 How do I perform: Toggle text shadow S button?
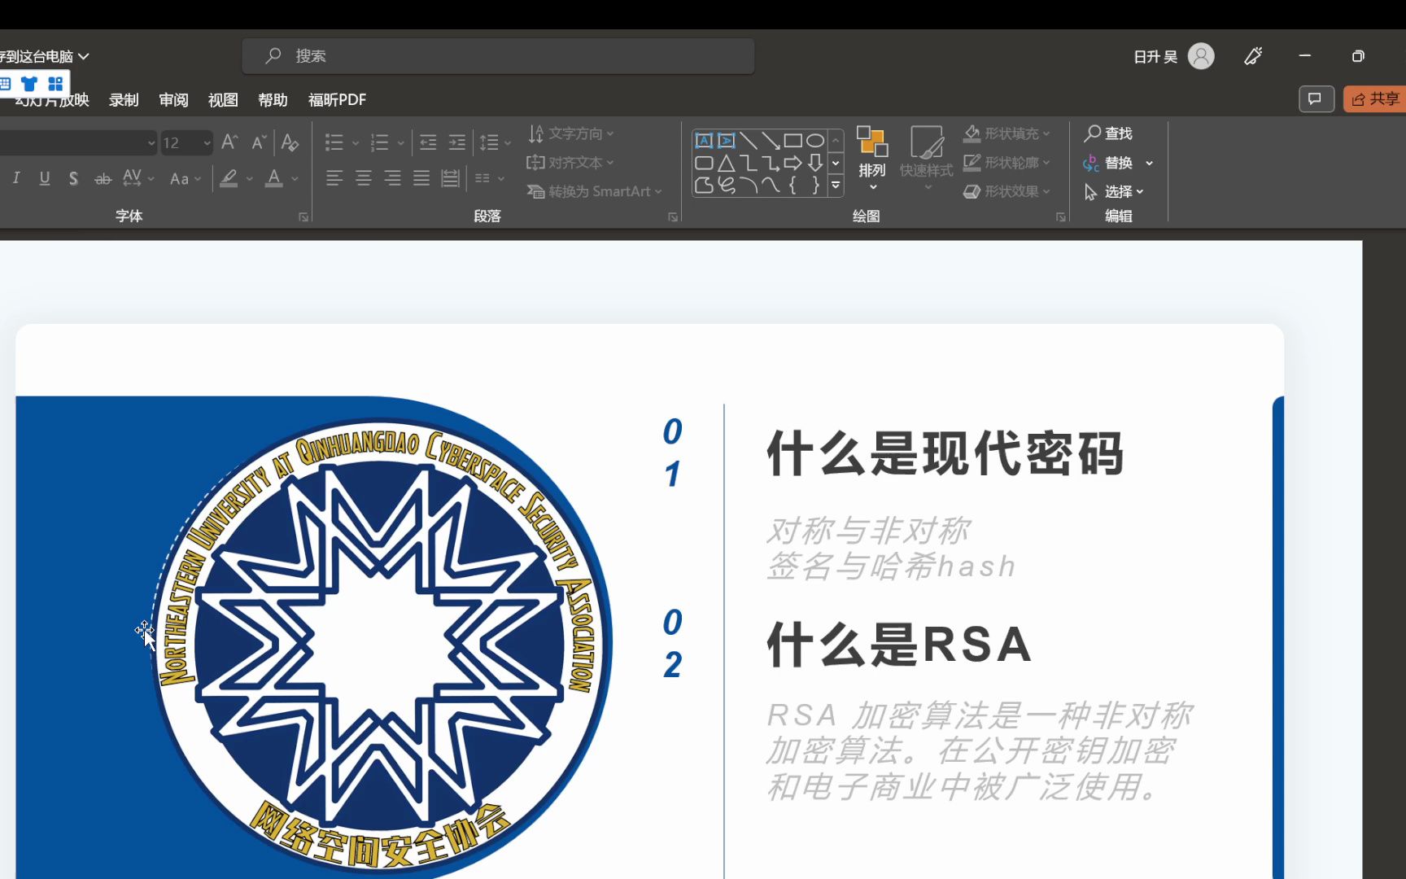[73, 178]
